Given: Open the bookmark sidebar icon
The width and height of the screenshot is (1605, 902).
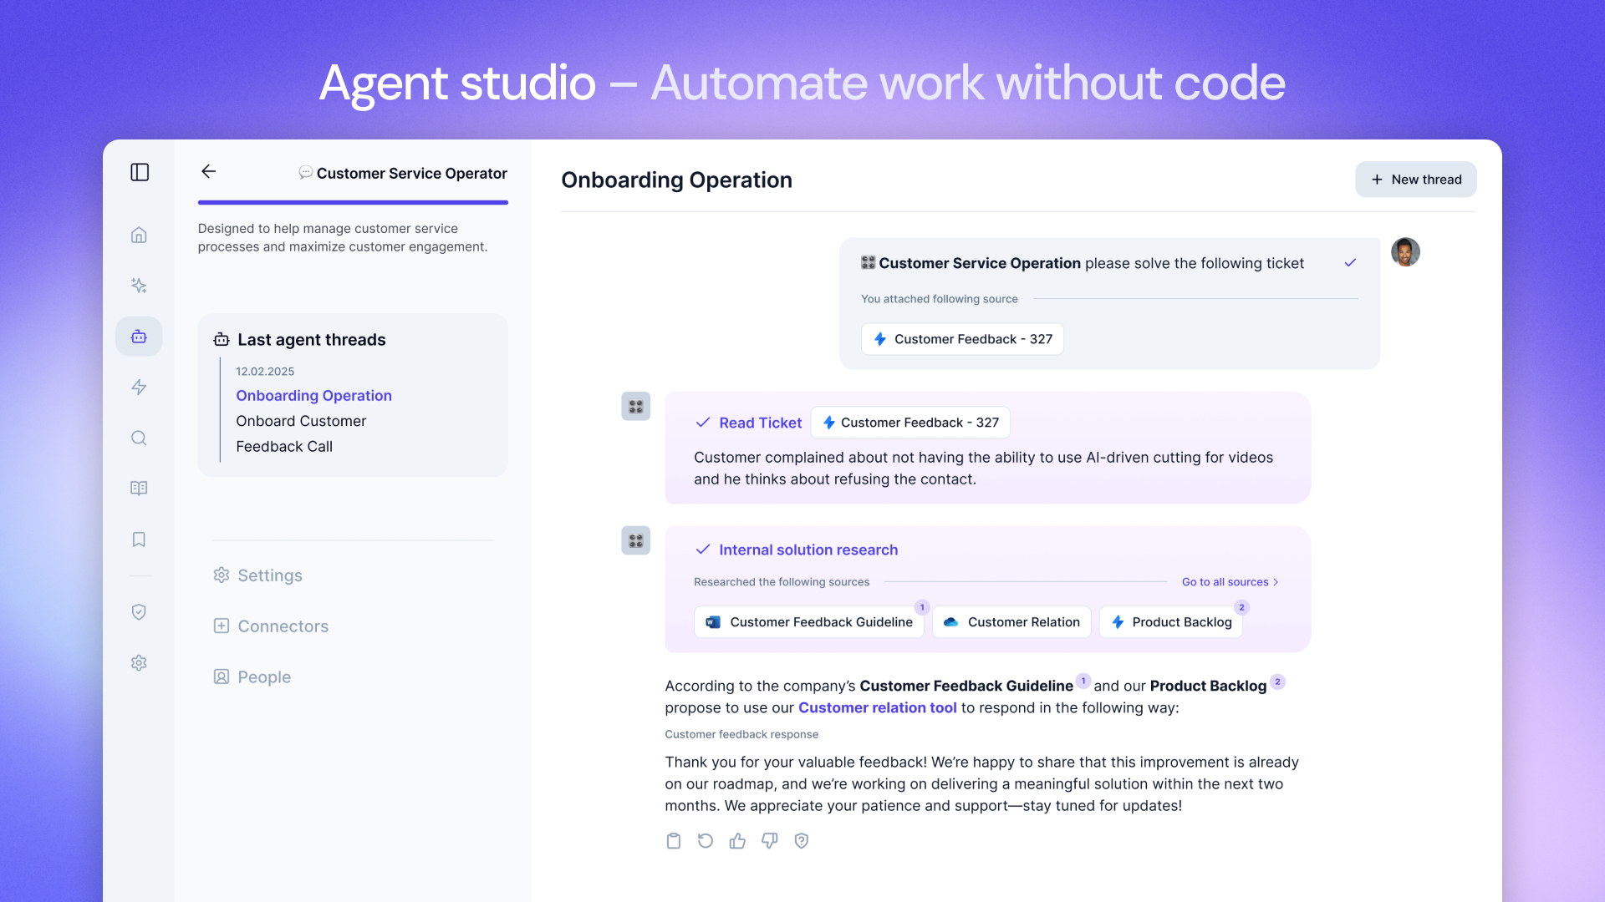Looking at the screenshot, I should [x=139, y=540].
